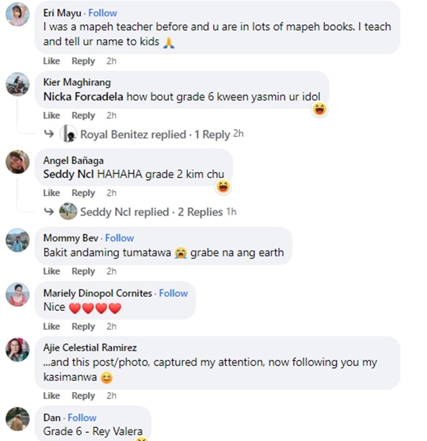Like Eri Mayu's mapeh teacher comment

tap(51, 61)
